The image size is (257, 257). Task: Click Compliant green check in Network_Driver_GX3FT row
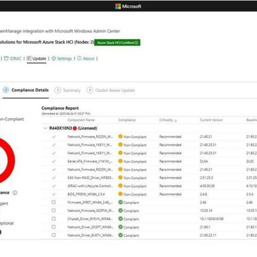point(120,227)
